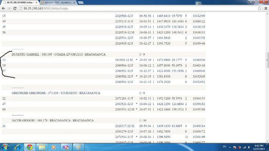
Task: Click speed value 1452.3260
Action: click(163, 98)
